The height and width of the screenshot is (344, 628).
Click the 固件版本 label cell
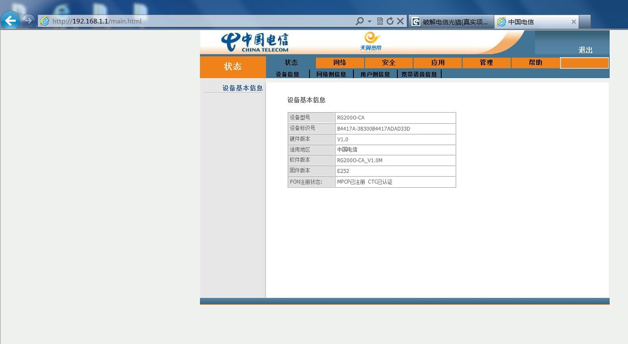click(x=312, y=171)
